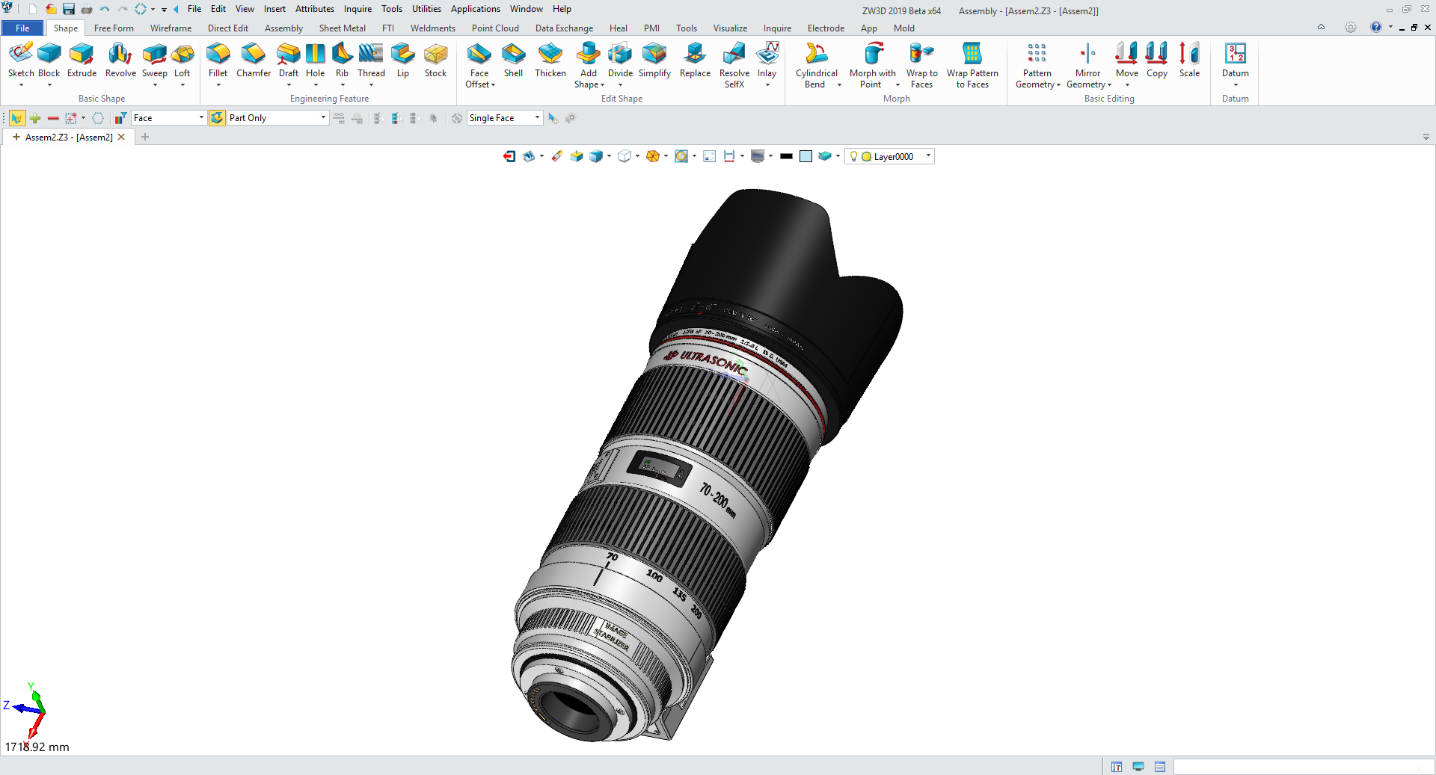Click Morph with Point tool
Viewport: 1436px width, 775px height.
tap(873, 64)
